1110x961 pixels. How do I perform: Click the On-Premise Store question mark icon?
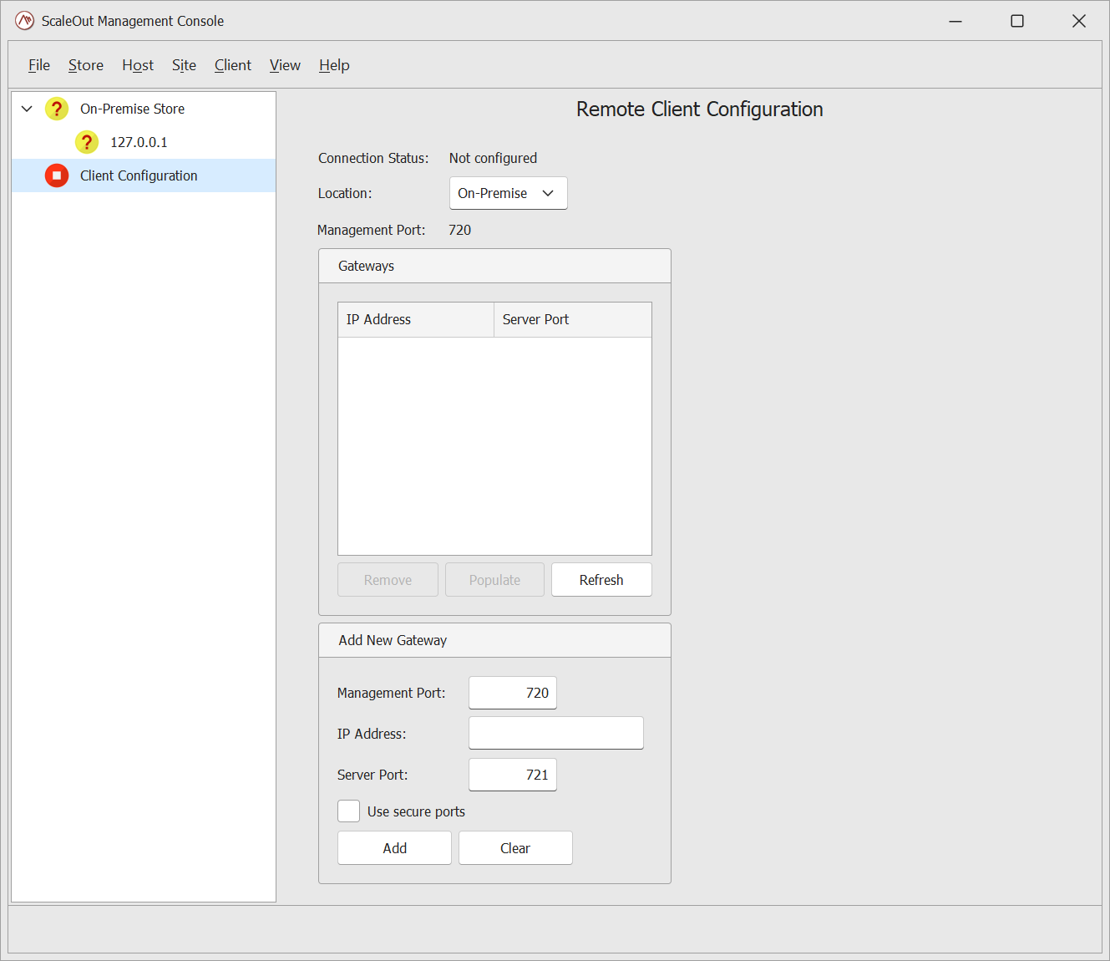coord(57,109)
